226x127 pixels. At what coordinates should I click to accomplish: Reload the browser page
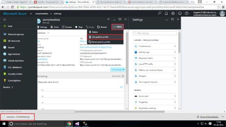[x=13, y=7]
